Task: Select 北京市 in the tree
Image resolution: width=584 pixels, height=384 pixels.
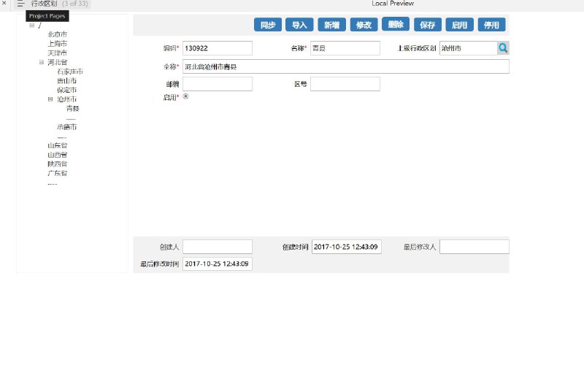Action: [x=58, y=34]
